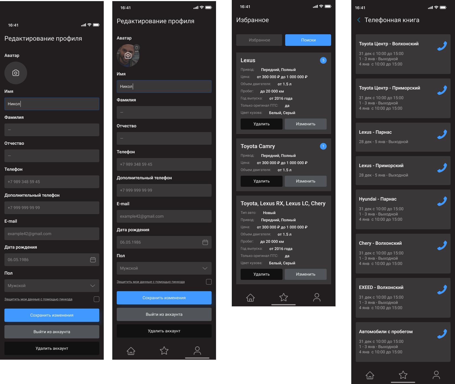Focus the Фамилия field on the profile screen with bottom navigation
Screen dimensions: 455x384
[164, 112]
